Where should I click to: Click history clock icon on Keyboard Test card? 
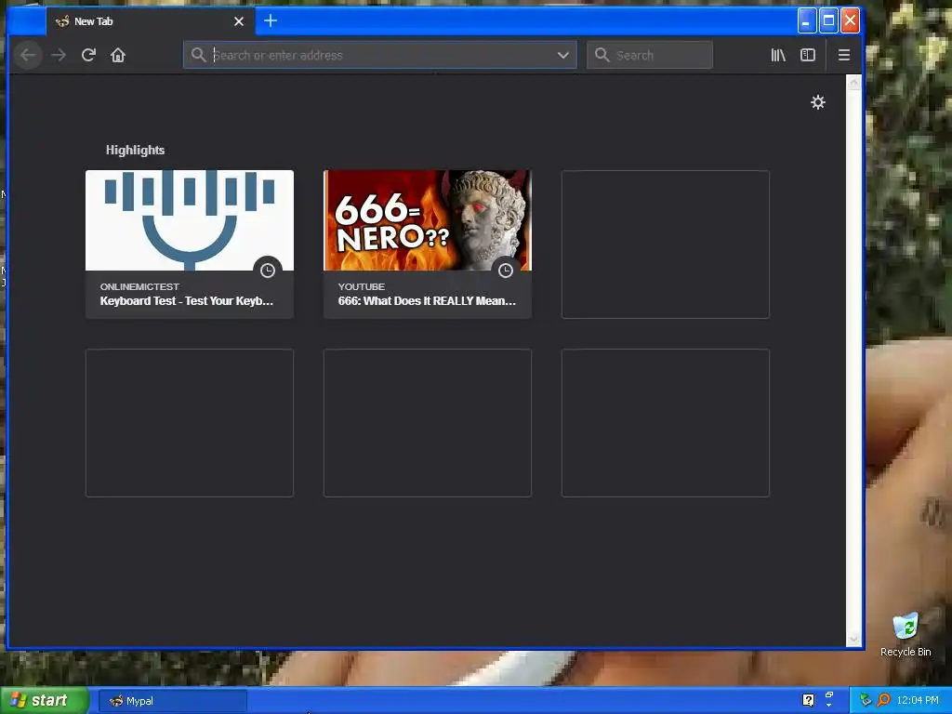(x=268, y=271)
